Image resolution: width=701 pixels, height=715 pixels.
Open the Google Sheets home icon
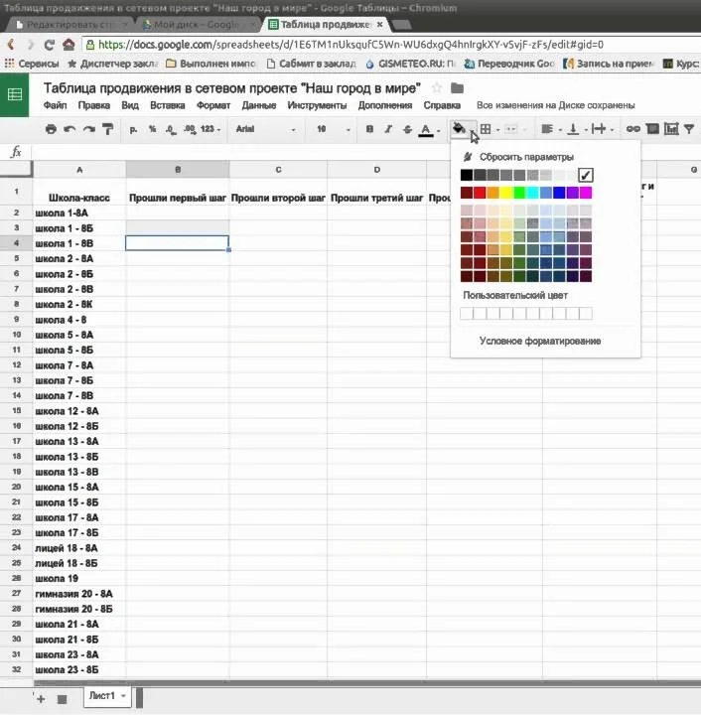pyautogui.click(x=15, y=95)
